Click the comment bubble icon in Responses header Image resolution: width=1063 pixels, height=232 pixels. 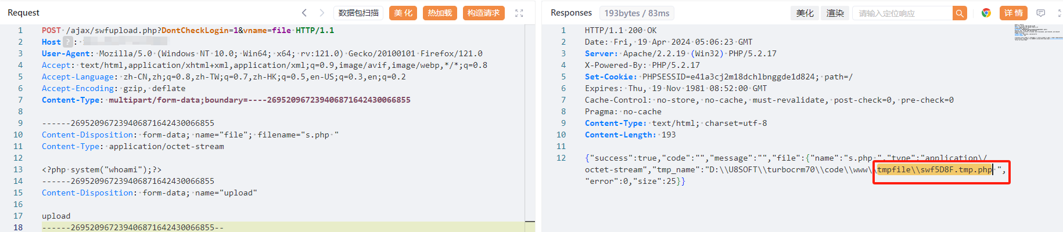click(x=1040, y=13)
